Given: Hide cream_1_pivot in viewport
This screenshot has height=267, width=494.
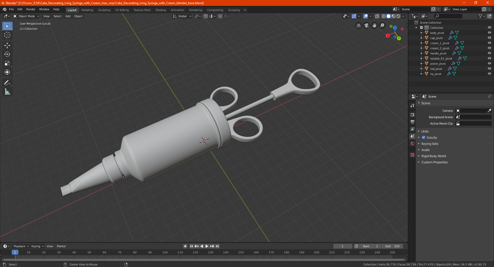Looking at the screenshot, I should click(x=489, y=43).
